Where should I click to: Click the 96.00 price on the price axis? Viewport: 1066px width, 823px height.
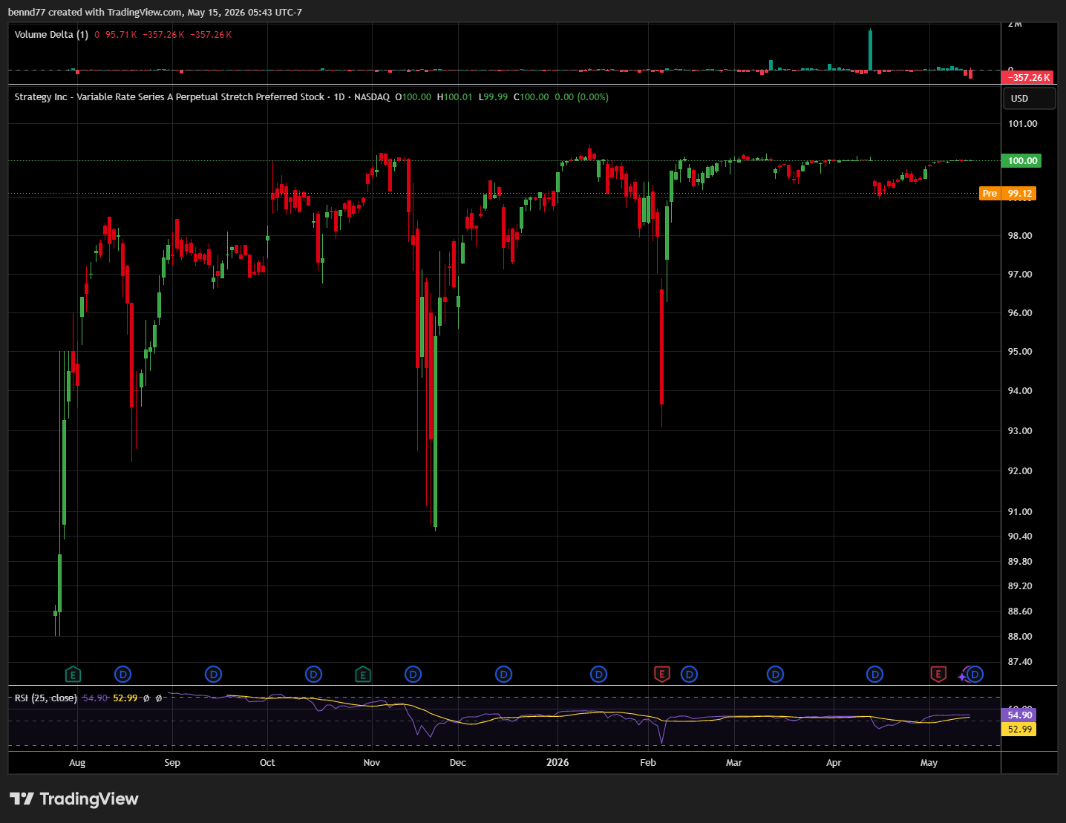point(1020,313)
